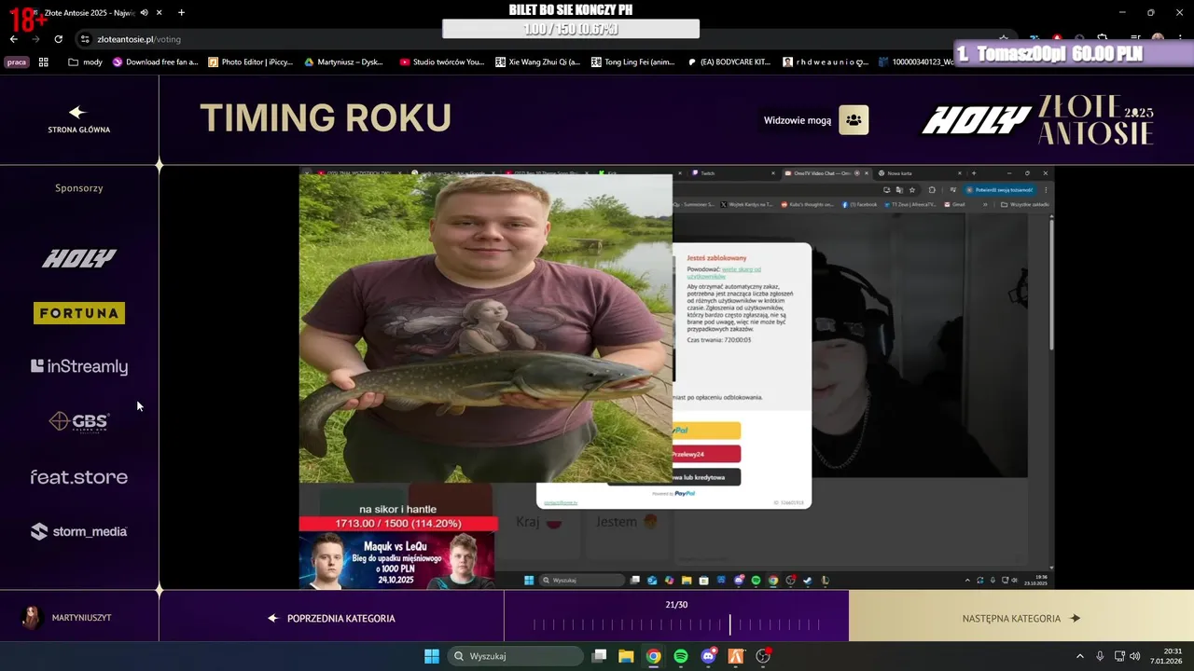Image resolution: width=1194 pixels, height=671 pixels.
Task: Open Google Chrome from the taskbar
Action: click(x=654, y=656)
